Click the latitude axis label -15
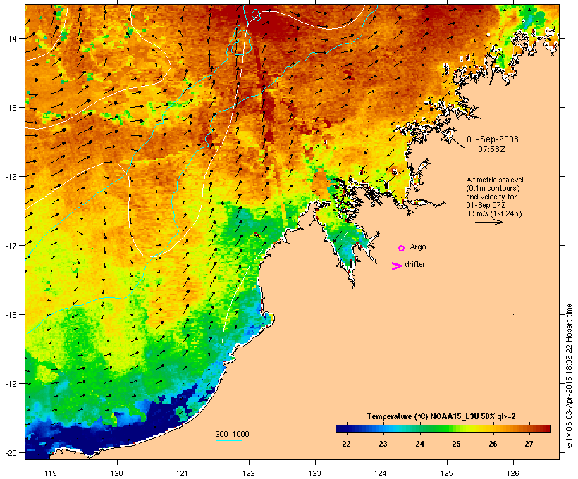This screenshot has height=479, width=578. (11, 107)
